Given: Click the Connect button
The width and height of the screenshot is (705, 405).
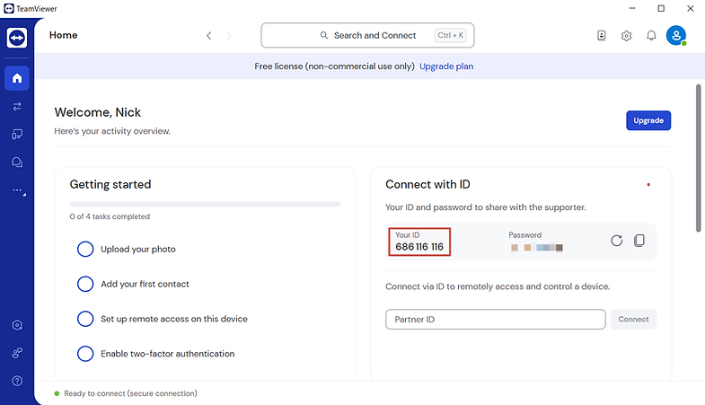Looking at the screenshot, I should point(633,319).
